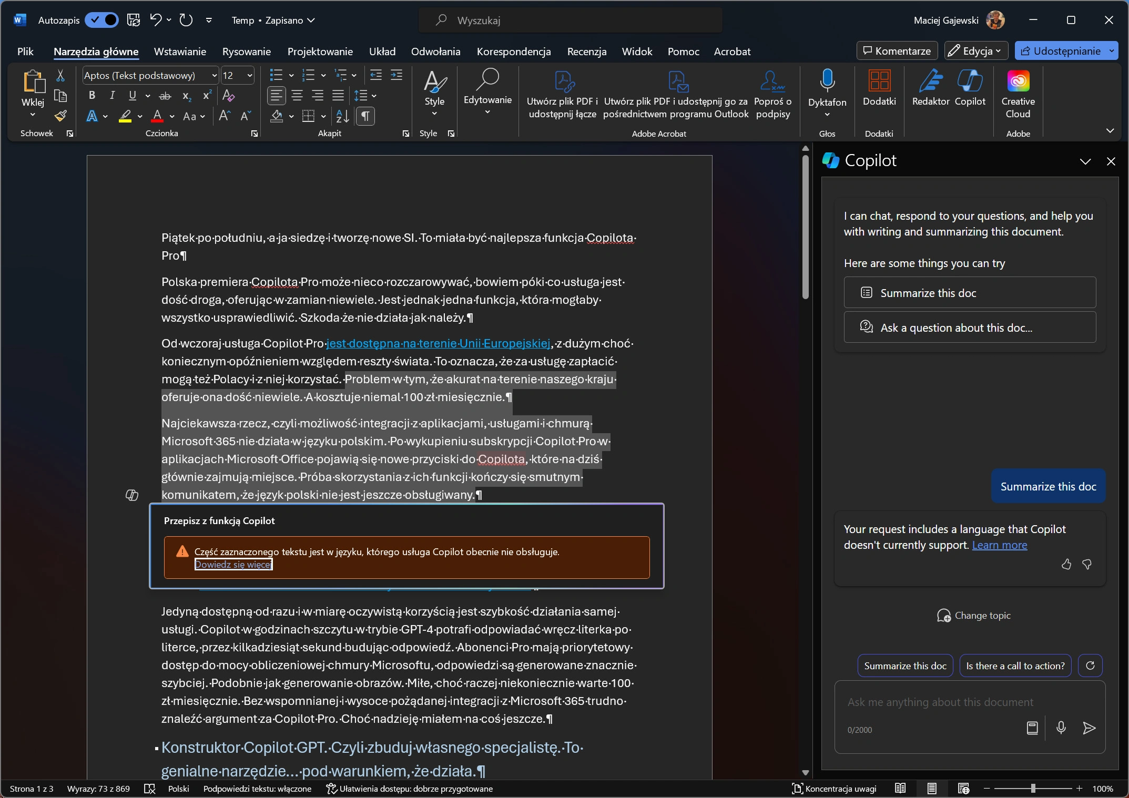This screenshot has width=1129, height=798.
Task: Click Change topic in Copilot
Action: (973, 616)
